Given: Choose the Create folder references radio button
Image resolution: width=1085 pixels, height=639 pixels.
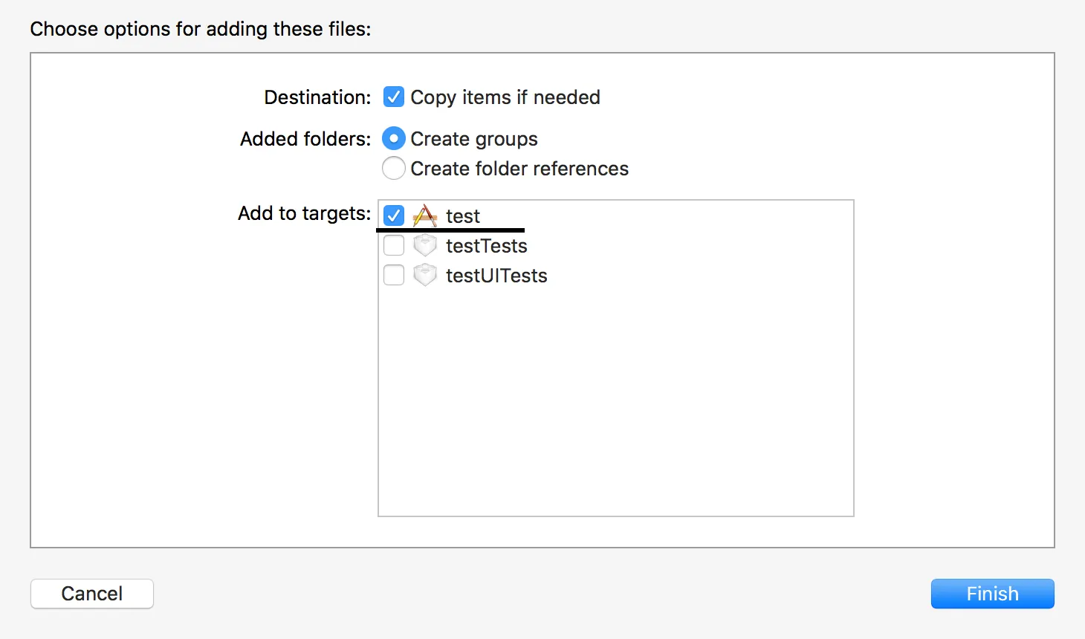Looking at the screenshot, I should pos(394,169).
